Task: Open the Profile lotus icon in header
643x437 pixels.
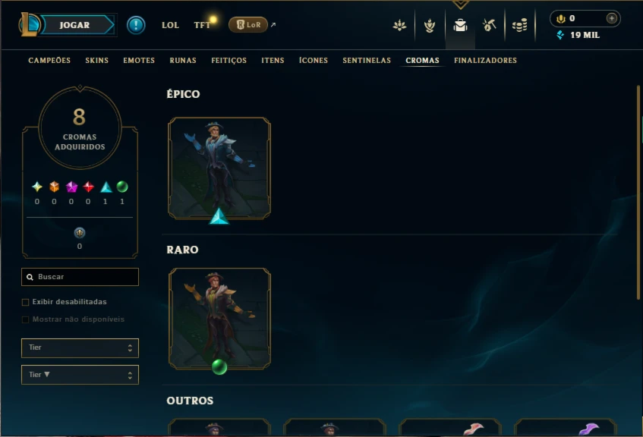Action: click(x=399, y=26)
